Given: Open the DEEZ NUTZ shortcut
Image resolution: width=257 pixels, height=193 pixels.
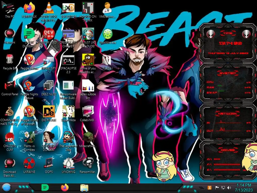Looking at the screenshot, I should (49, 86).
